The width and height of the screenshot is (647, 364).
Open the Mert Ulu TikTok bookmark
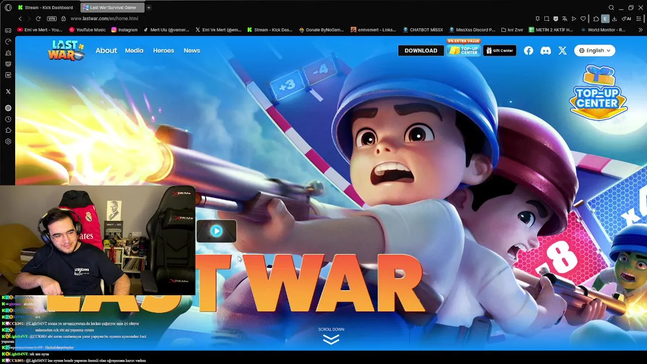pos(166,30)
